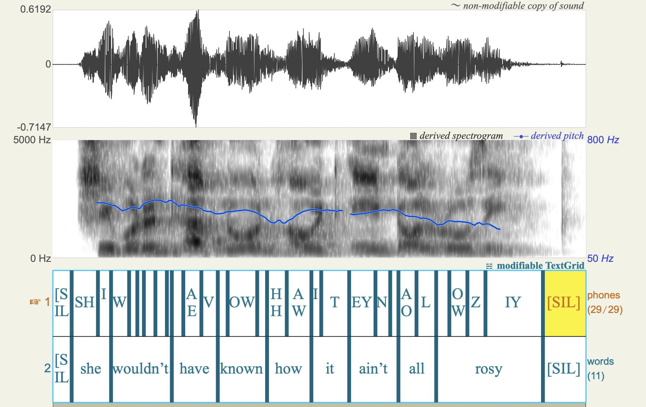Click the word boundary between 'she' and 'wouldn't'

pyautogui.click(x=111, y=369)
